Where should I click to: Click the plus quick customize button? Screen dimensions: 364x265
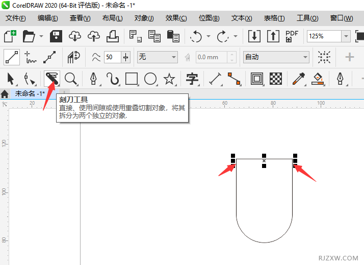pos(349,57)
